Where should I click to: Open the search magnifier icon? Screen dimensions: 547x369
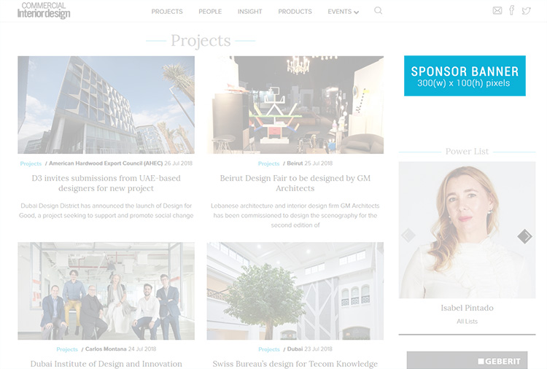(378, 11)
